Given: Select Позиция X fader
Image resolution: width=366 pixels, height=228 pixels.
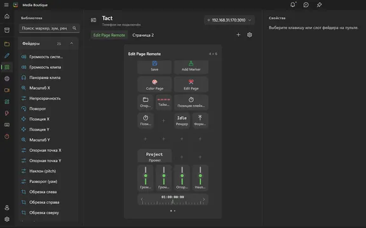Looking at the screenshot, I should (x=48, y=119).
